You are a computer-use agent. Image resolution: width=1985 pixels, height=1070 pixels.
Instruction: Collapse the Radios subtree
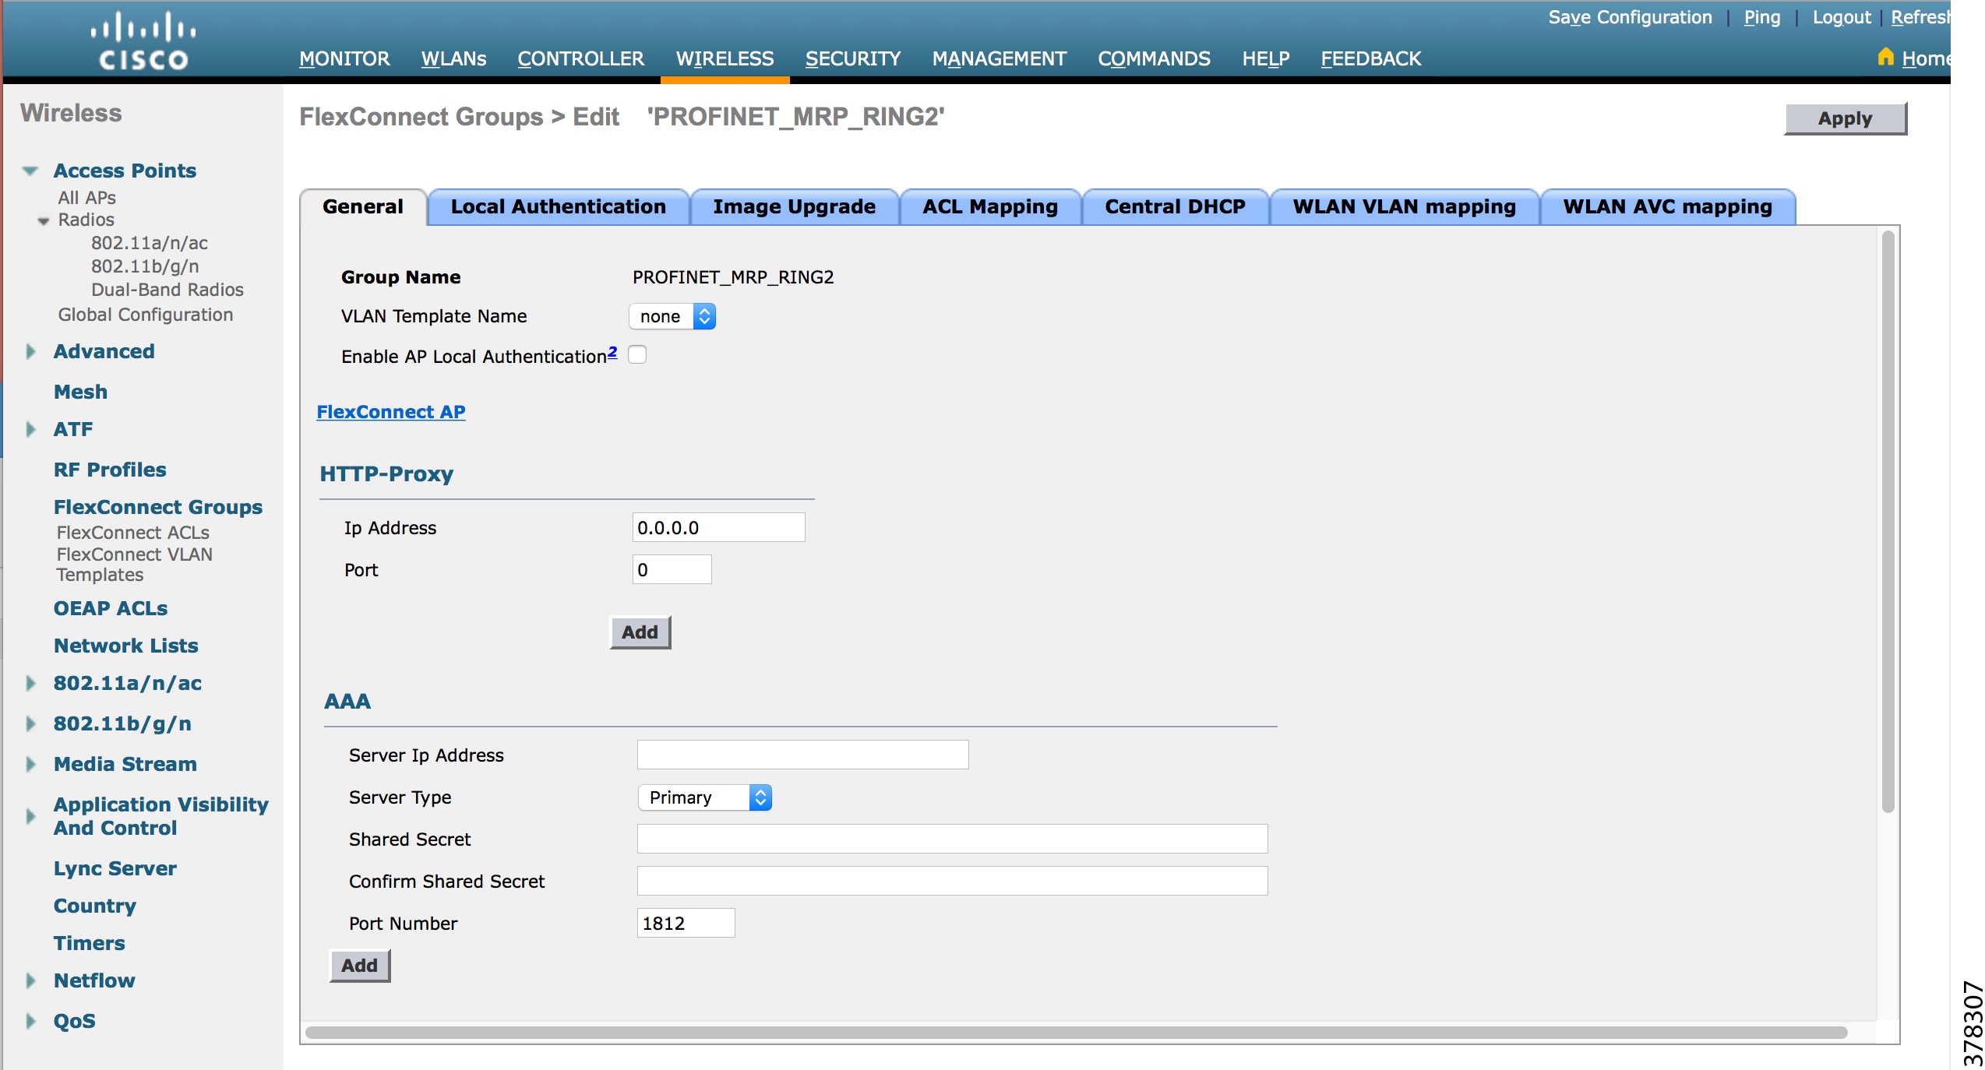44,220
